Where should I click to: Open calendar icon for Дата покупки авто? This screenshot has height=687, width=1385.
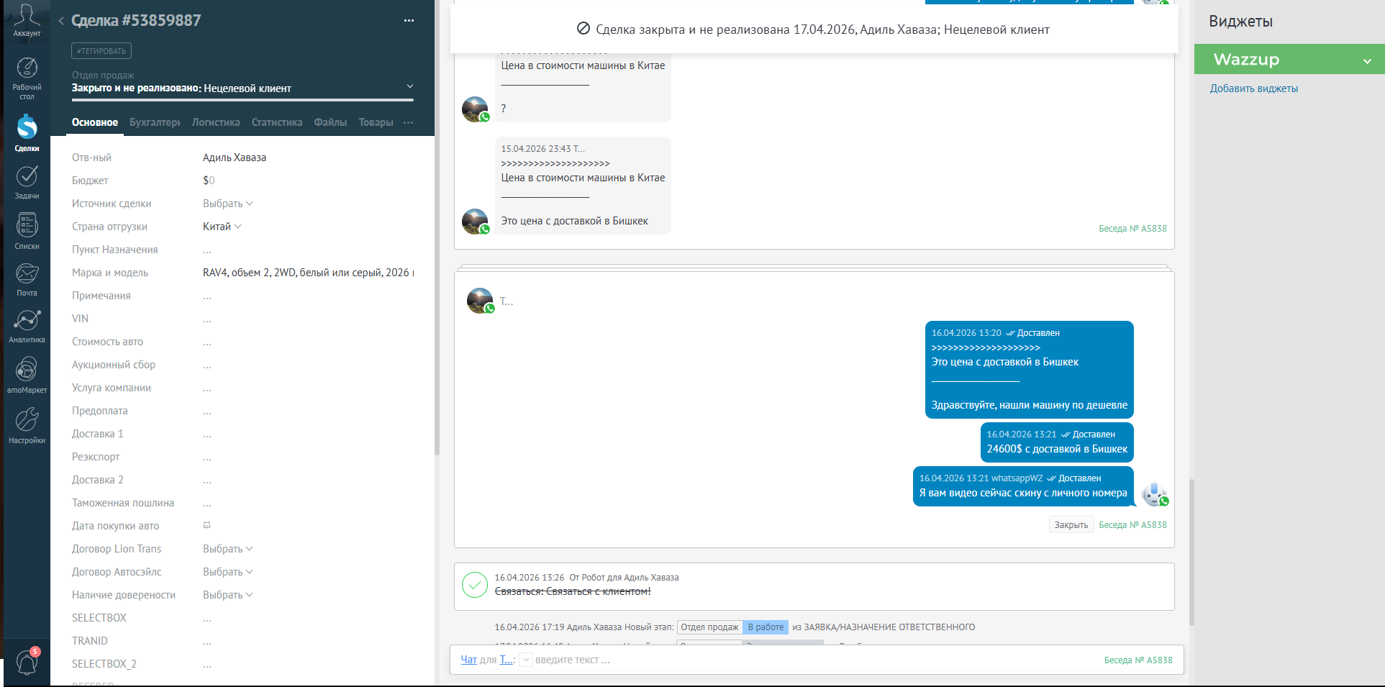coord(207,525)
